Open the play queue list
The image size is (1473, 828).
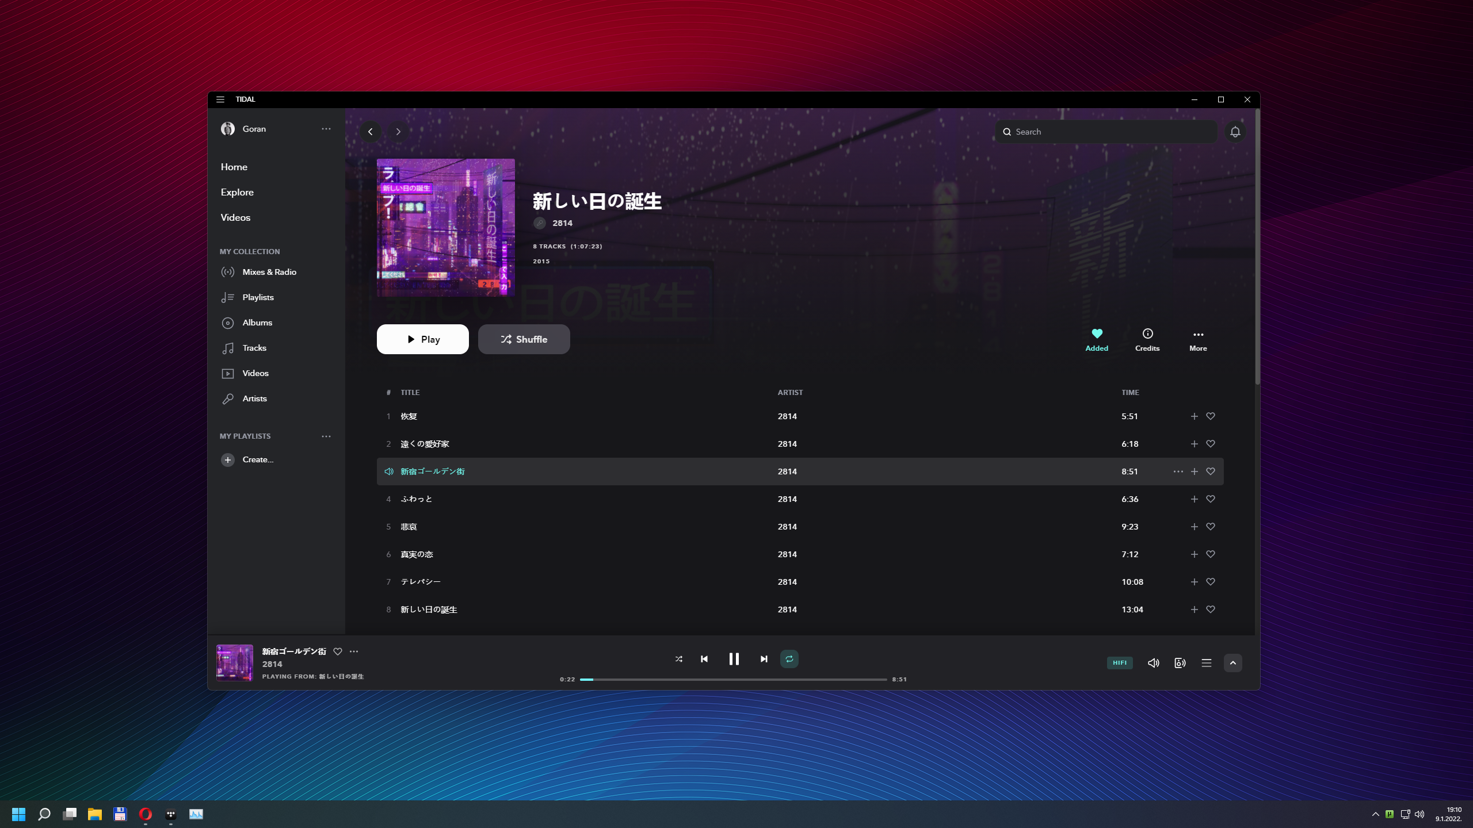(1207, 663)
